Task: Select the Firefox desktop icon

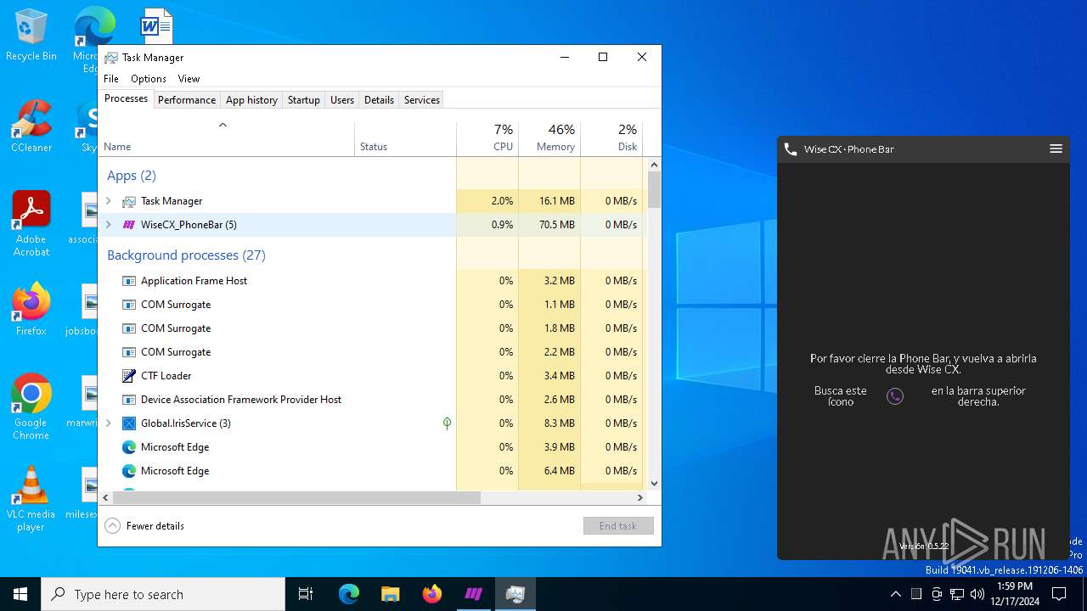Action: point(31,310)
